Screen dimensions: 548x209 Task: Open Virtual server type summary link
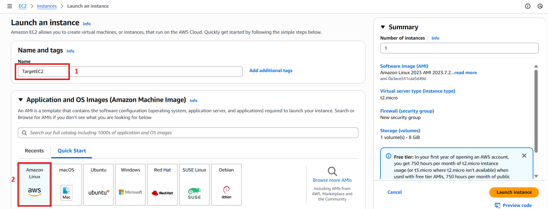click(x=418, y=91)
